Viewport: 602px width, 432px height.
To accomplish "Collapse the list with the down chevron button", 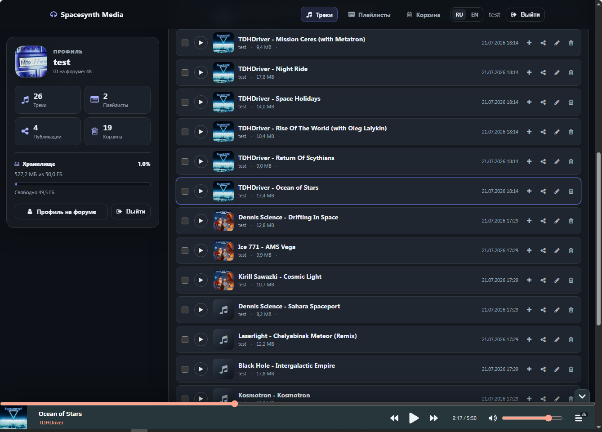I will click(582, 396).
